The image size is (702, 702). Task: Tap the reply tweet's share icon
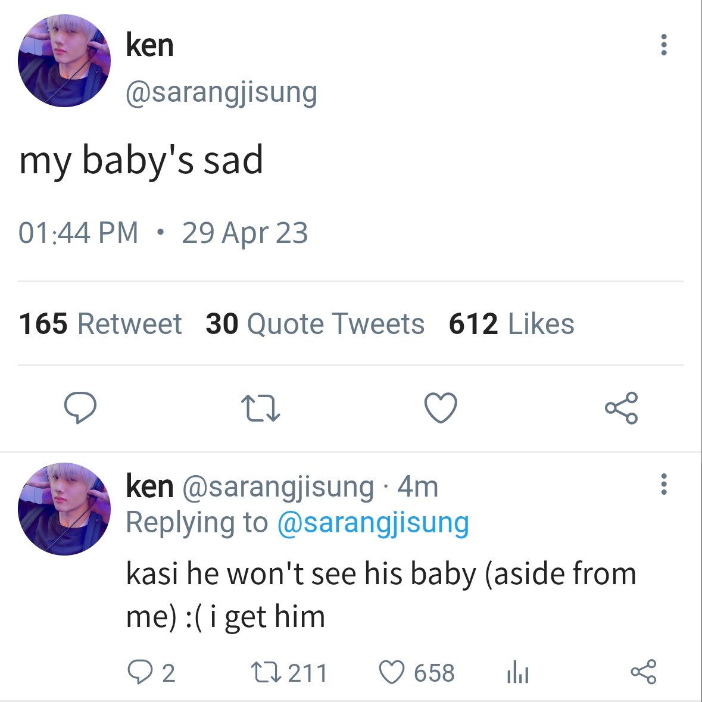click(643, 672)
